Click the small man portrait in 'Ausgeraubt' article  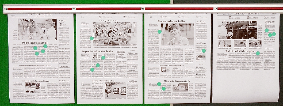pyautogui.click(x=95, y=56)
